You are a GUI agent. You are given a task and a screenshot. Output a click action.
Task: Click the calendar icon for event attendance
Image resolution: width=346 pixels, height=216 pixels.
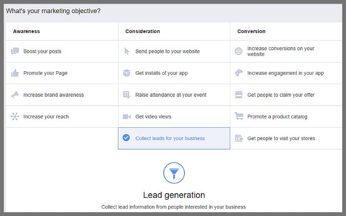coord(127,95)
